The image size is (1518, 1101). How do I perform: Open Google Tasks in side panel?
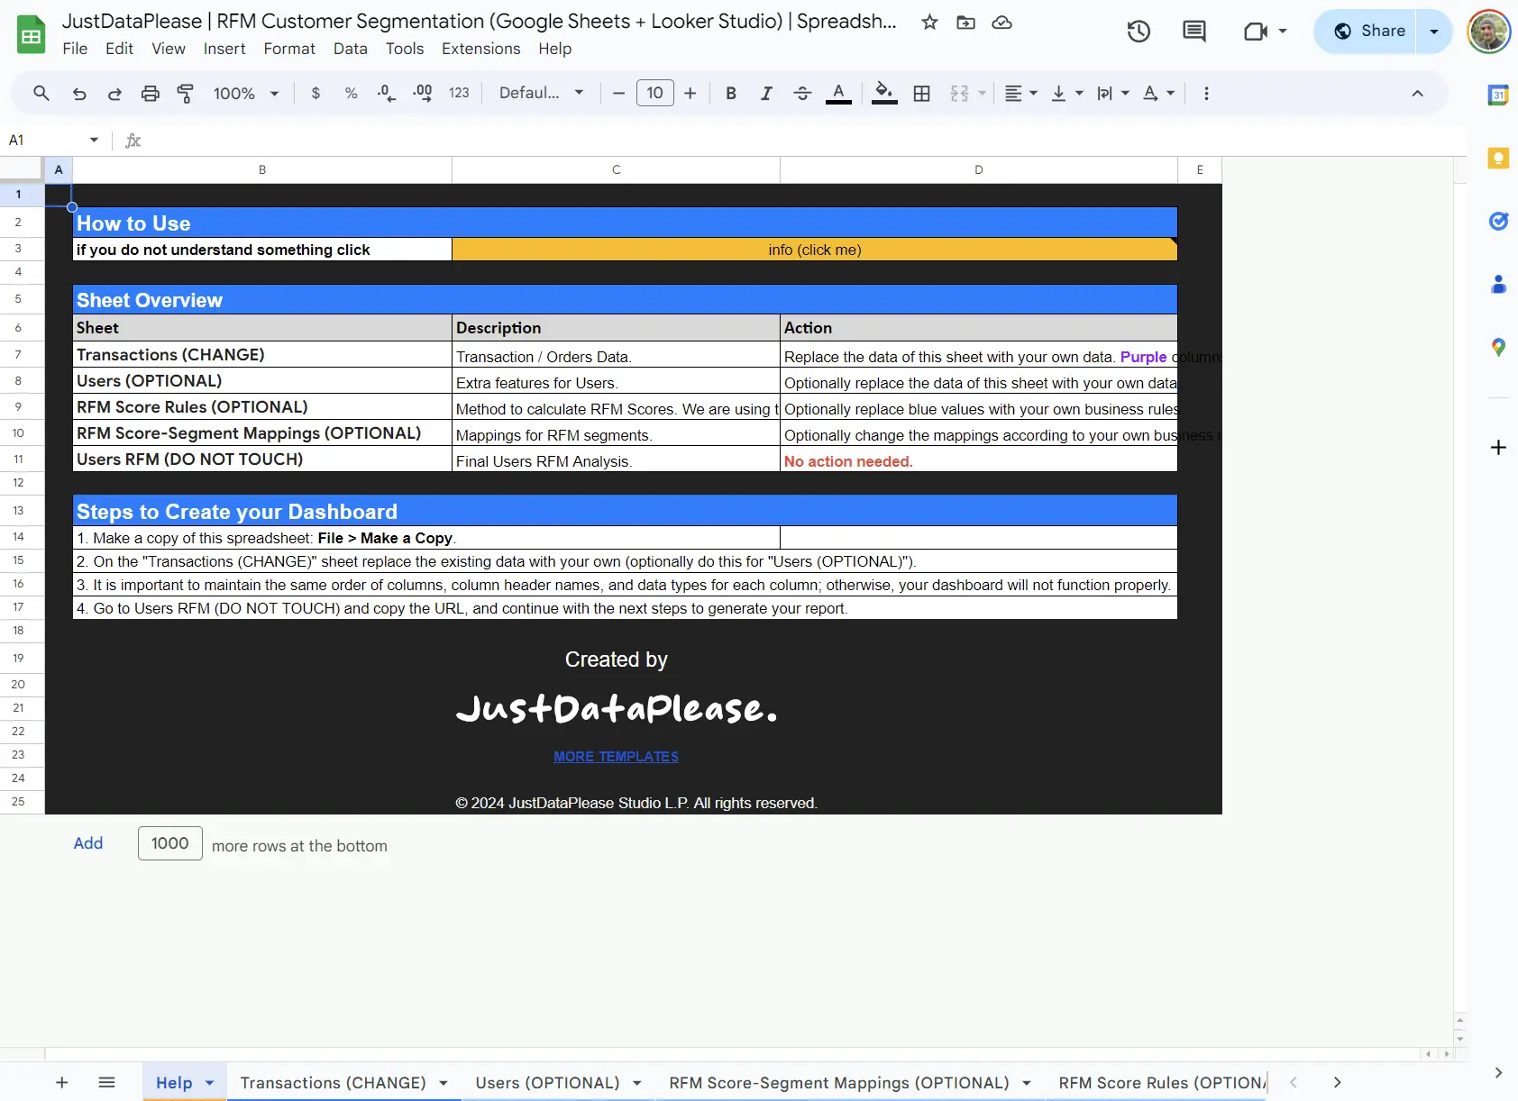(1498, 221)
